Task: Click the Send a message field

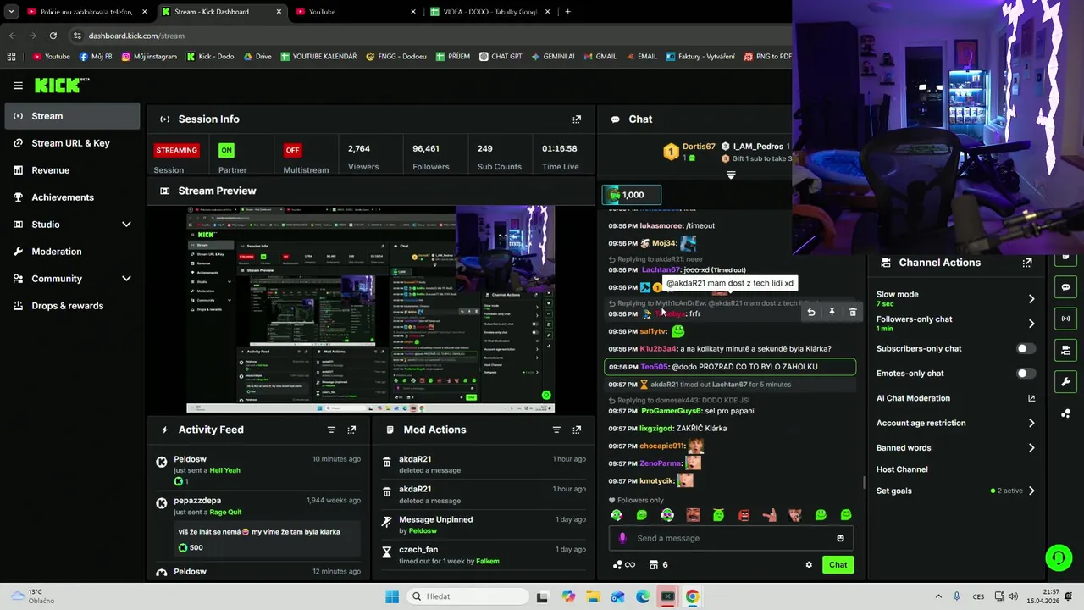Action: [x=731, y=538]
